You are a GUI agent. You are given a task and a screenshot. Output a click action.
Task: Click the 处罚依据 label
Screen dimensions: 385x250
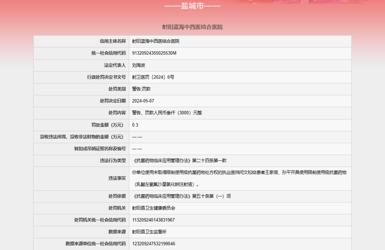[117, 196]
